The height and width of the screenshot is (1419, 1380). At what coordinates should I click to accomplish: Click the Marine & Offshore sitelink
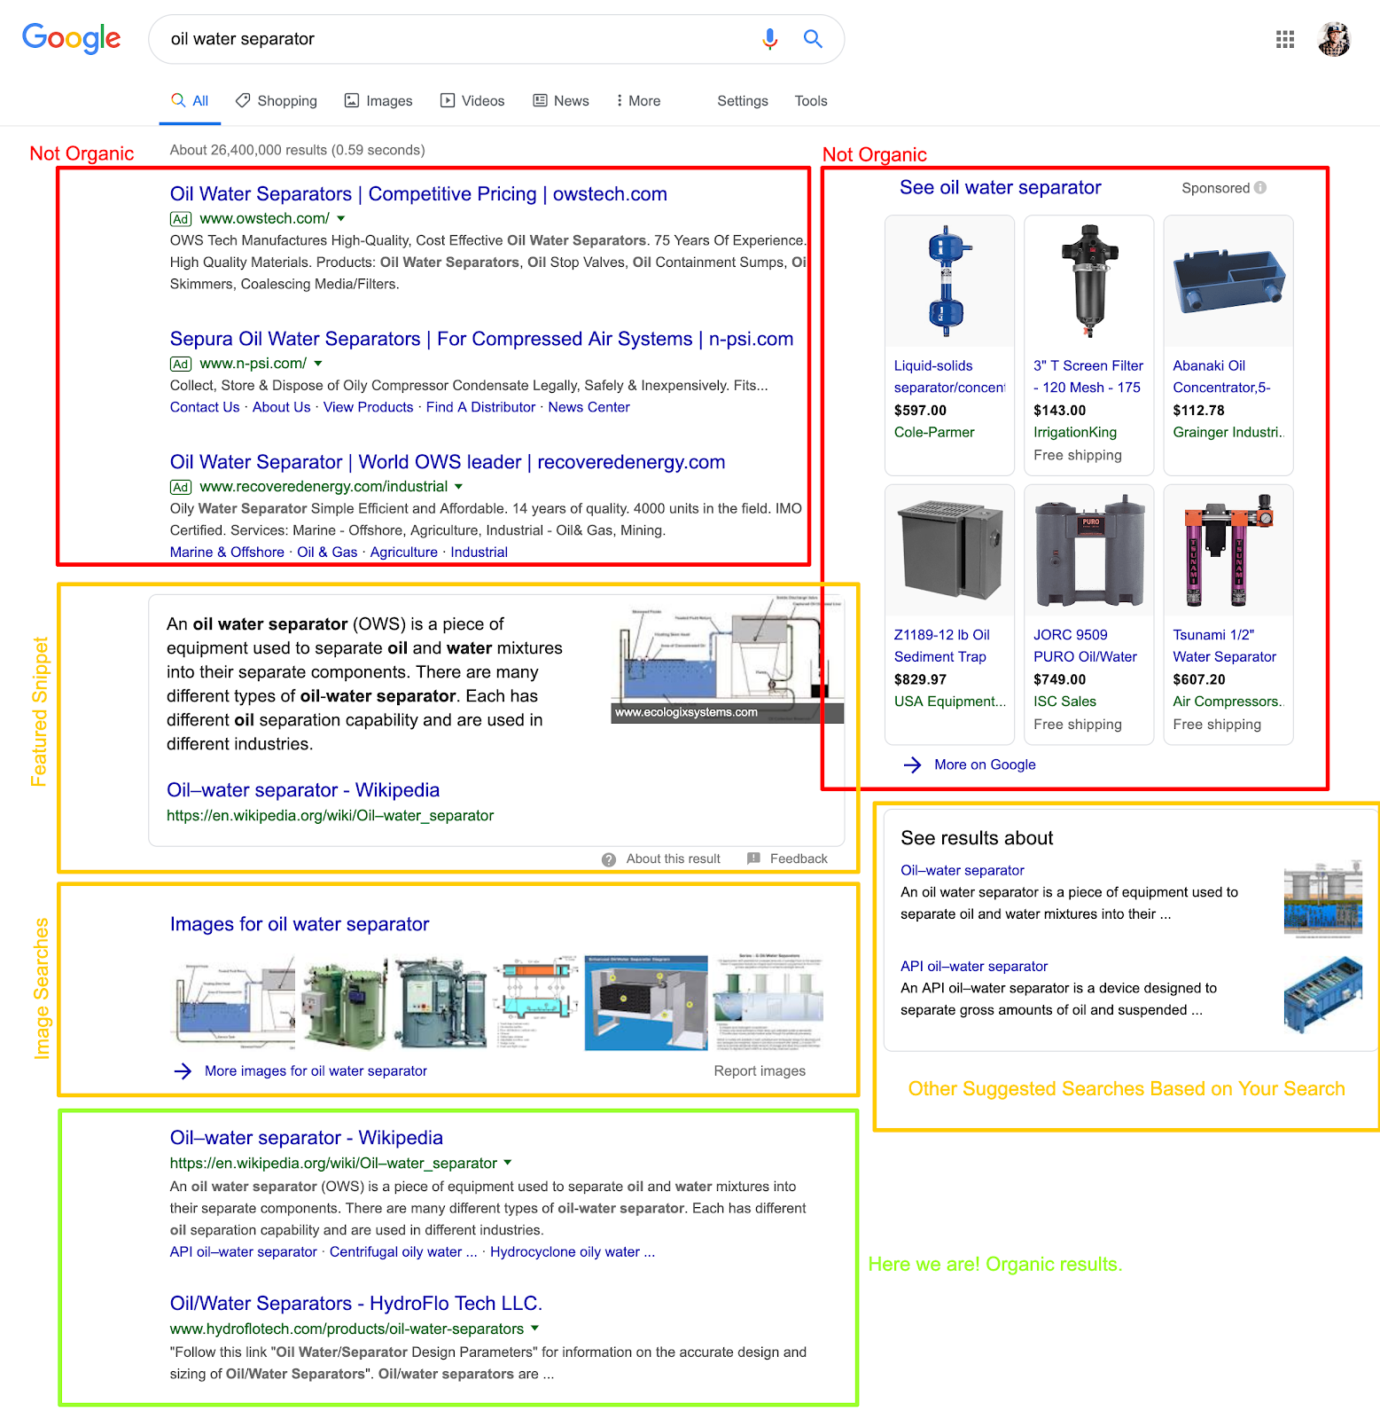coord(227,552)
